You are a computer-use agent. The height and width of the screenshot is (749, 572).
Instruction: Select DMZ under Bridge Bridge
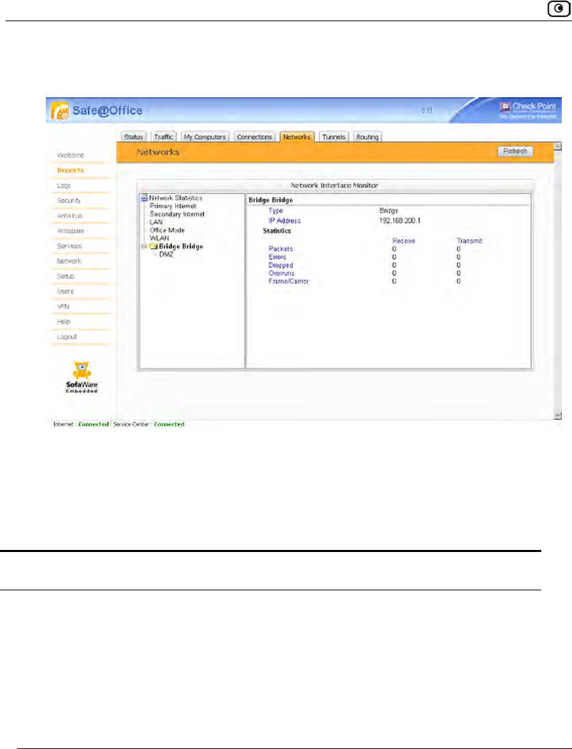(166, 254)
